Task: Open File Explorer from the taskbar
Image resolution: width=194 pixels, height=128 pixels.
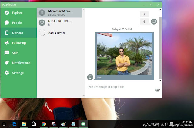Action: pyautogui.click(x=24, y=124)
